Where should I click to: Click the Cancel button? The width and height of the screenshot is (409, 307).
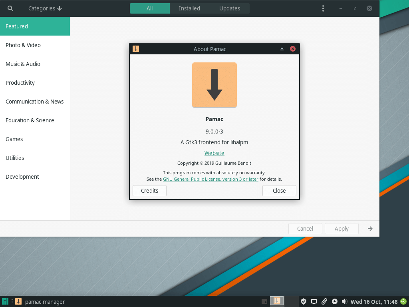[x=305, y=229]
